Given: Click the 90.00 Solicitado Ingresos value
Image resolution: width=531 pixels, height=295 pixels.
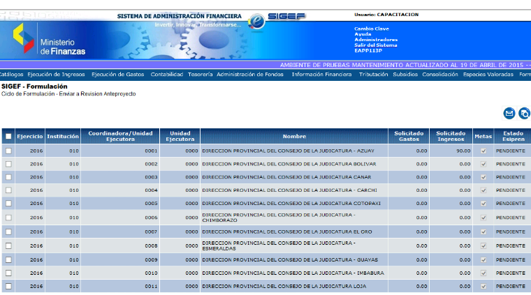Looking at the screenshot, I should [x=463, y=151].
